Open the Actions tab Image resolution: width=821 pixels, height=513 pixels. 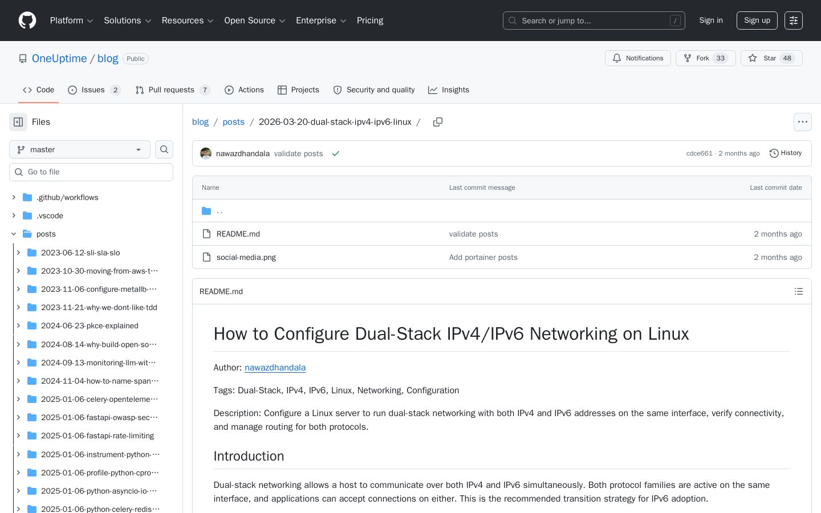point(244,90)
